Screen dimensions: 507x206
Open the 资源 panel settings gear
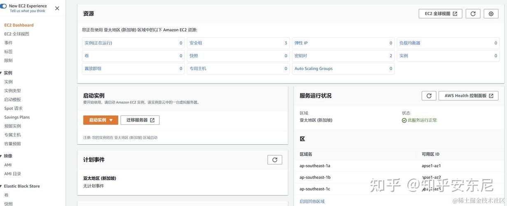(x=491, y=14)
